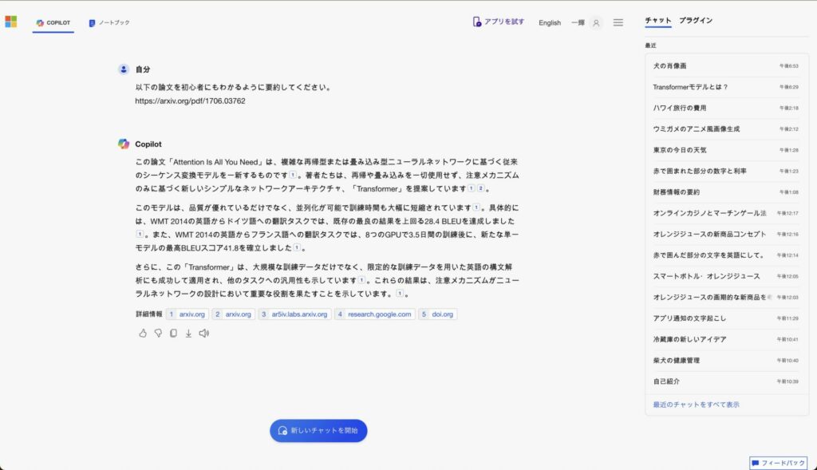Read the answer aloud via speaker icon
Viewport: 817px width, 470px height.
tap(204, 334)
